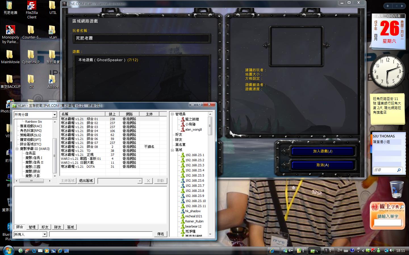Launch Internet Explorer from Quick Launch
This screenshot has width=409, height=255.
point(60,251)
